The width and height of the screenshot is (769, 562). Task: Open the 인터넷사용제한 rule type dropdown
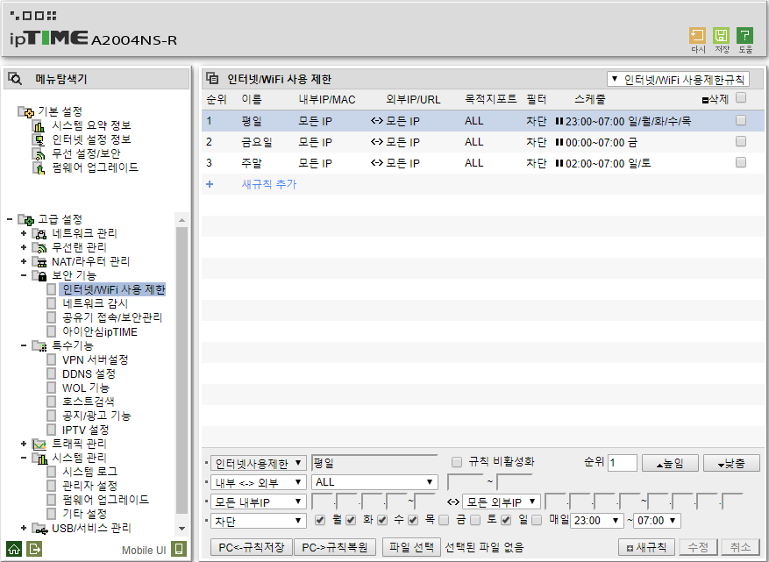pos(259,464)
